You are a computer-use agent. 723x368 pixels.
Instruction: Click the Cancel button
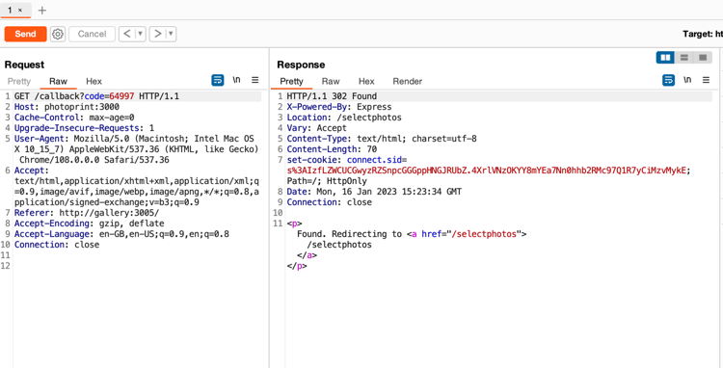coord(92,34)
